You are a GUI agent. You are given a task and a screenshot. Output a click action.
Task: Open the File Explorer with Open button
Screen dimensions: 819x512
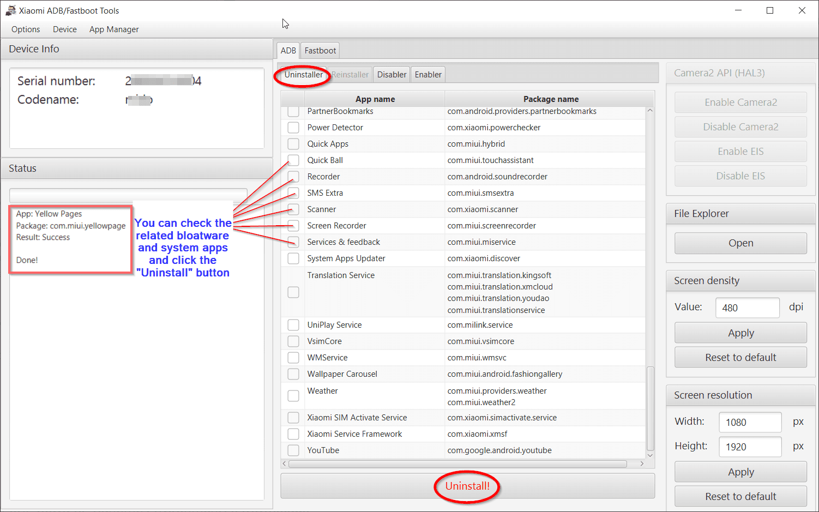(740, 243)
